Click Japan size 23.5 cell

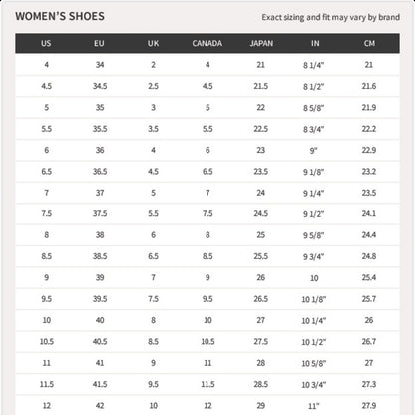coord(261,172)
